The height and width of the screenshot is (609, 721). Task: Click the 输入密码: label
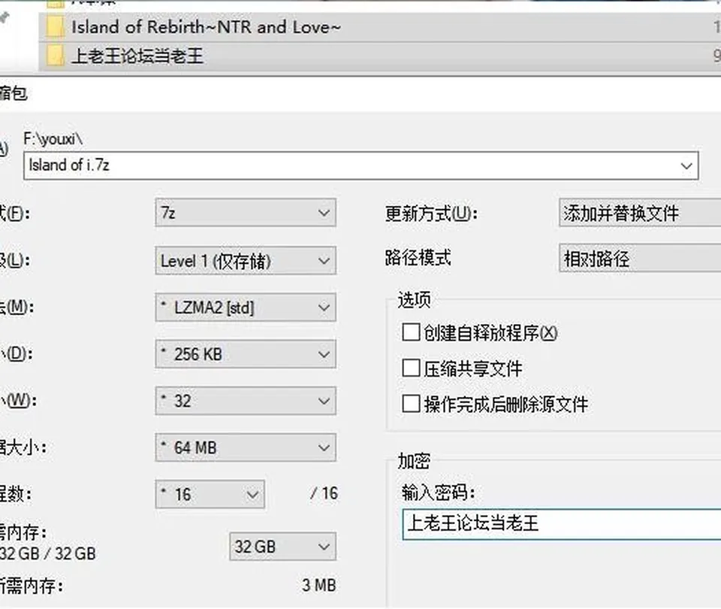click(x=438, y=492)
